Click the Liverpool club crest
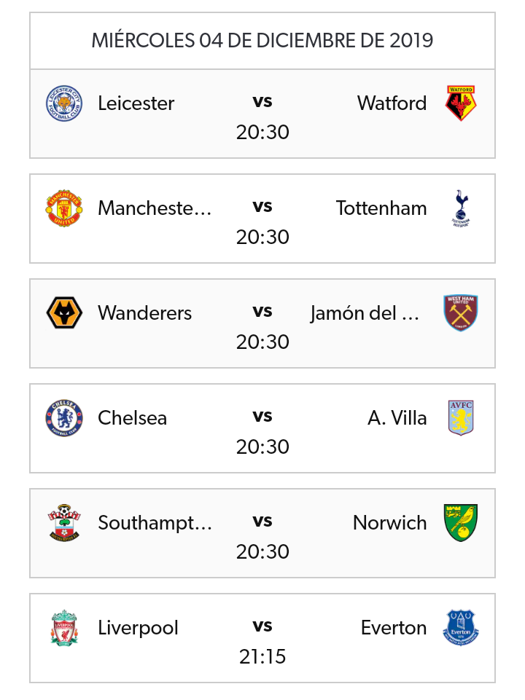Image resolution: width=525 pixels, height=700 pixels. [64, 627]
